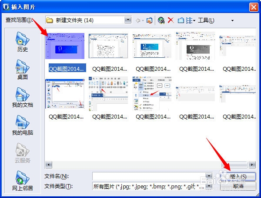Expand the toolbar options arrow
Image resolution: width=261 pixels, height=198 pixels.
232,20
